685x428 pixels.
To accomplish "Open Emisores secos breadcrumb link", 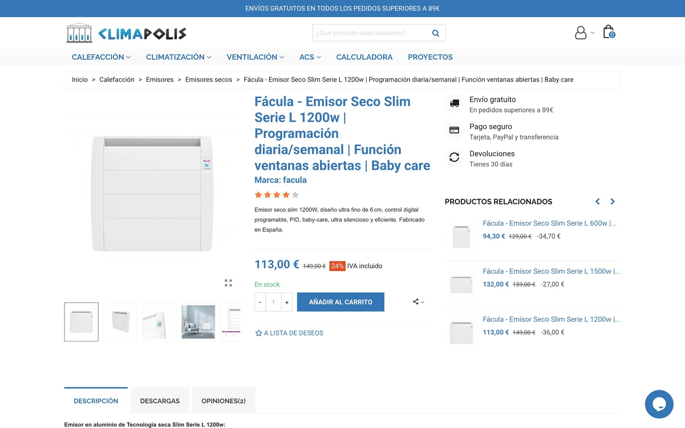I will tap(208, 80).
